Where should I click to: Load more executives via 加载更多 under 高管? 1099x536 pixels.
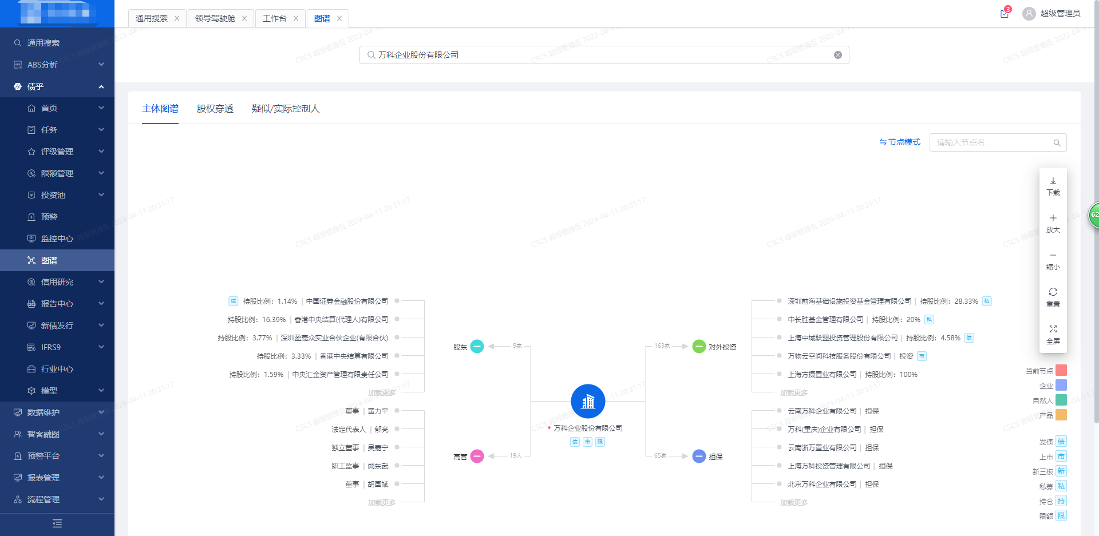pyautogui.click(x=382, y=502)
